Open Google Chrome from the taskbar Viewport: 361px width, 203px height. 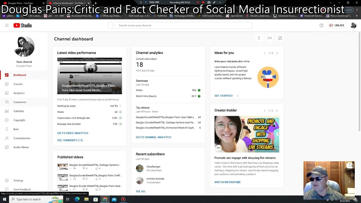click(105, 199)
